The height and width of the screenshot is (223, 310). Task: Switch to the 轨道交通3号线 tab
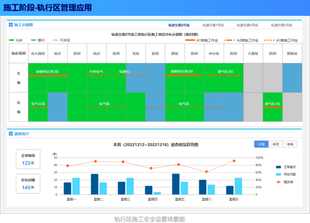tap(213, 25)
